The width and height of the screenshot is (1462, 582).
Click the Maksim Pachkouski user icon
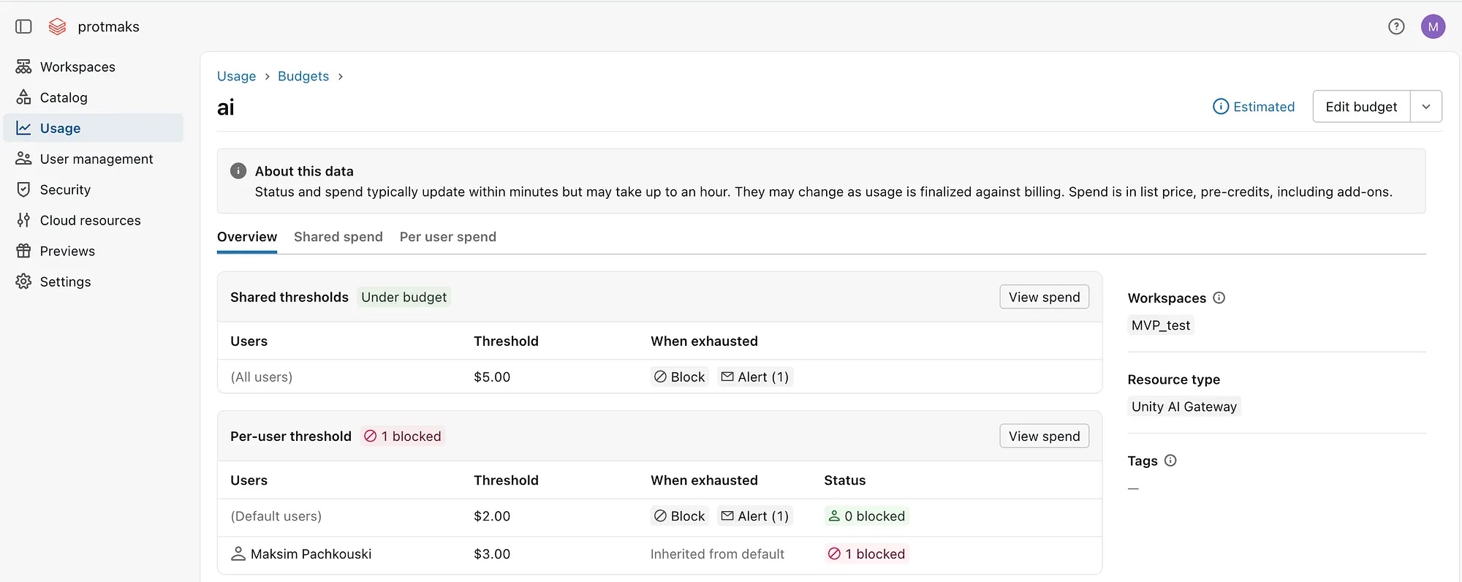click(238, 553)
